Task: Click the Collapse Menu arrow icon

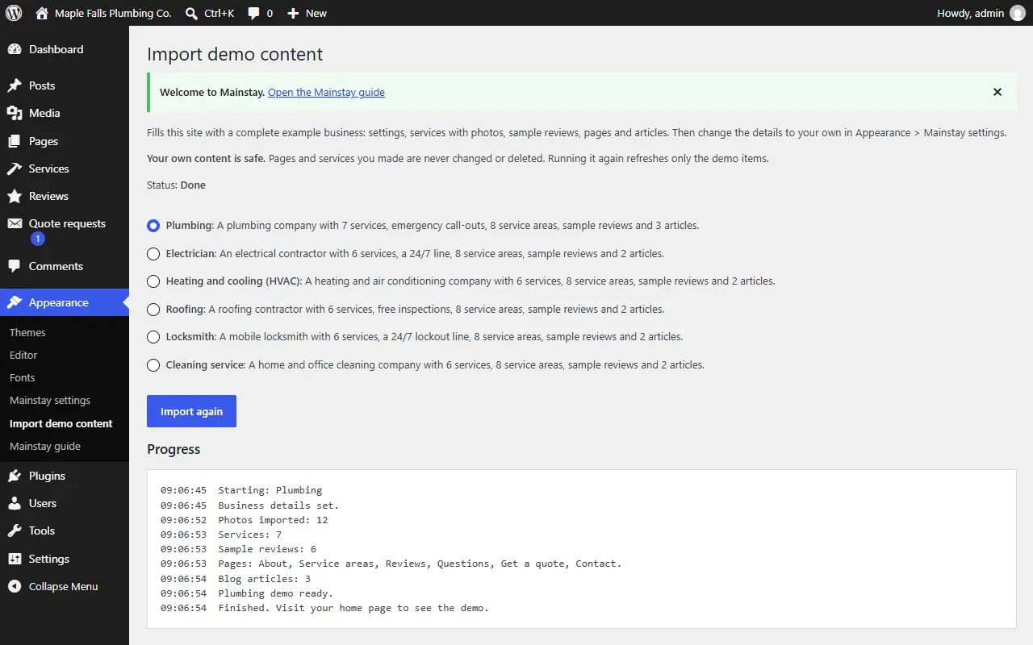Action: point(15,586)
